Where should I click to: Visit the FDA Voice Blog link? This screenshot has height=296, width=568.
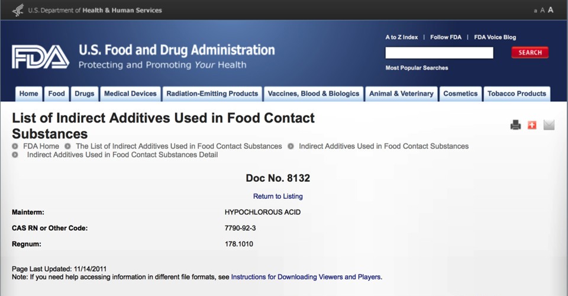pos(495,37)
